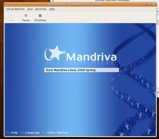Screen dimensions: 159x139
Task: Click the Run toolbar icon
Action: [12, 18]
